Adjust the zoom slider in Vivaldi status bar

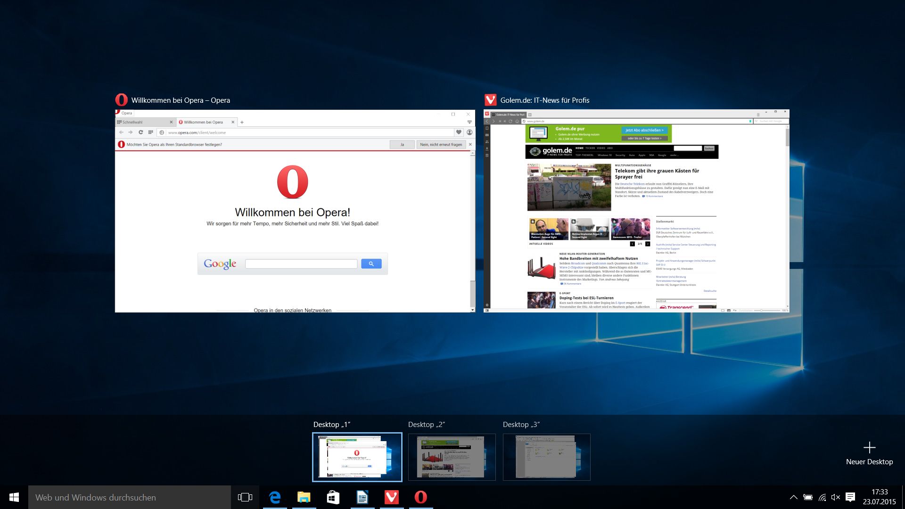(x=767, y=311)
